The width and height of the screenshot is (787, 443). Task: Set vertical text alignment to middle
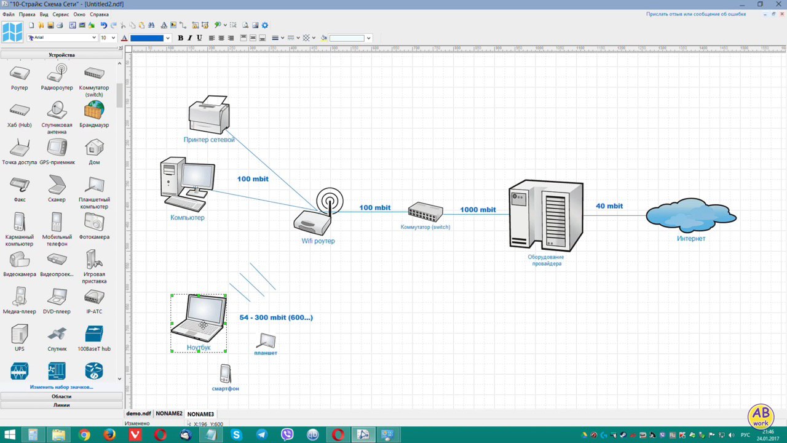pyautogui.click(x=253, y=38)
